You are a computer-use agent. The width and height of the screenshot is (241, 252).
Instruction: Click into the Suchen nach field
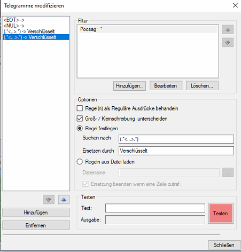(176, 139)
